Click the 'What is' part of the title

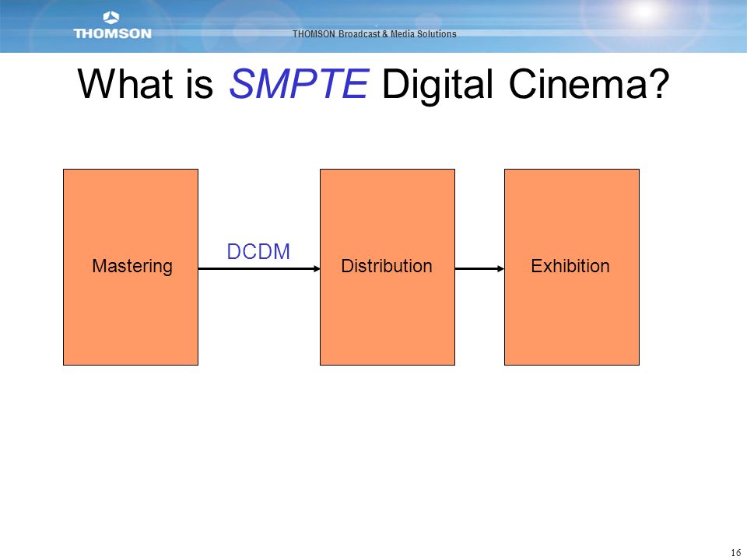146,84
